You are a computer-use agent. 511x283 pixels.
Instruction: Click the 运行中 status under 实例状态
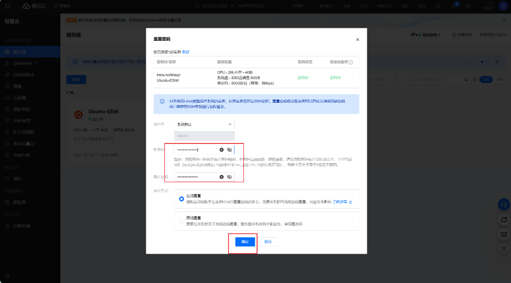coord(303,78)
